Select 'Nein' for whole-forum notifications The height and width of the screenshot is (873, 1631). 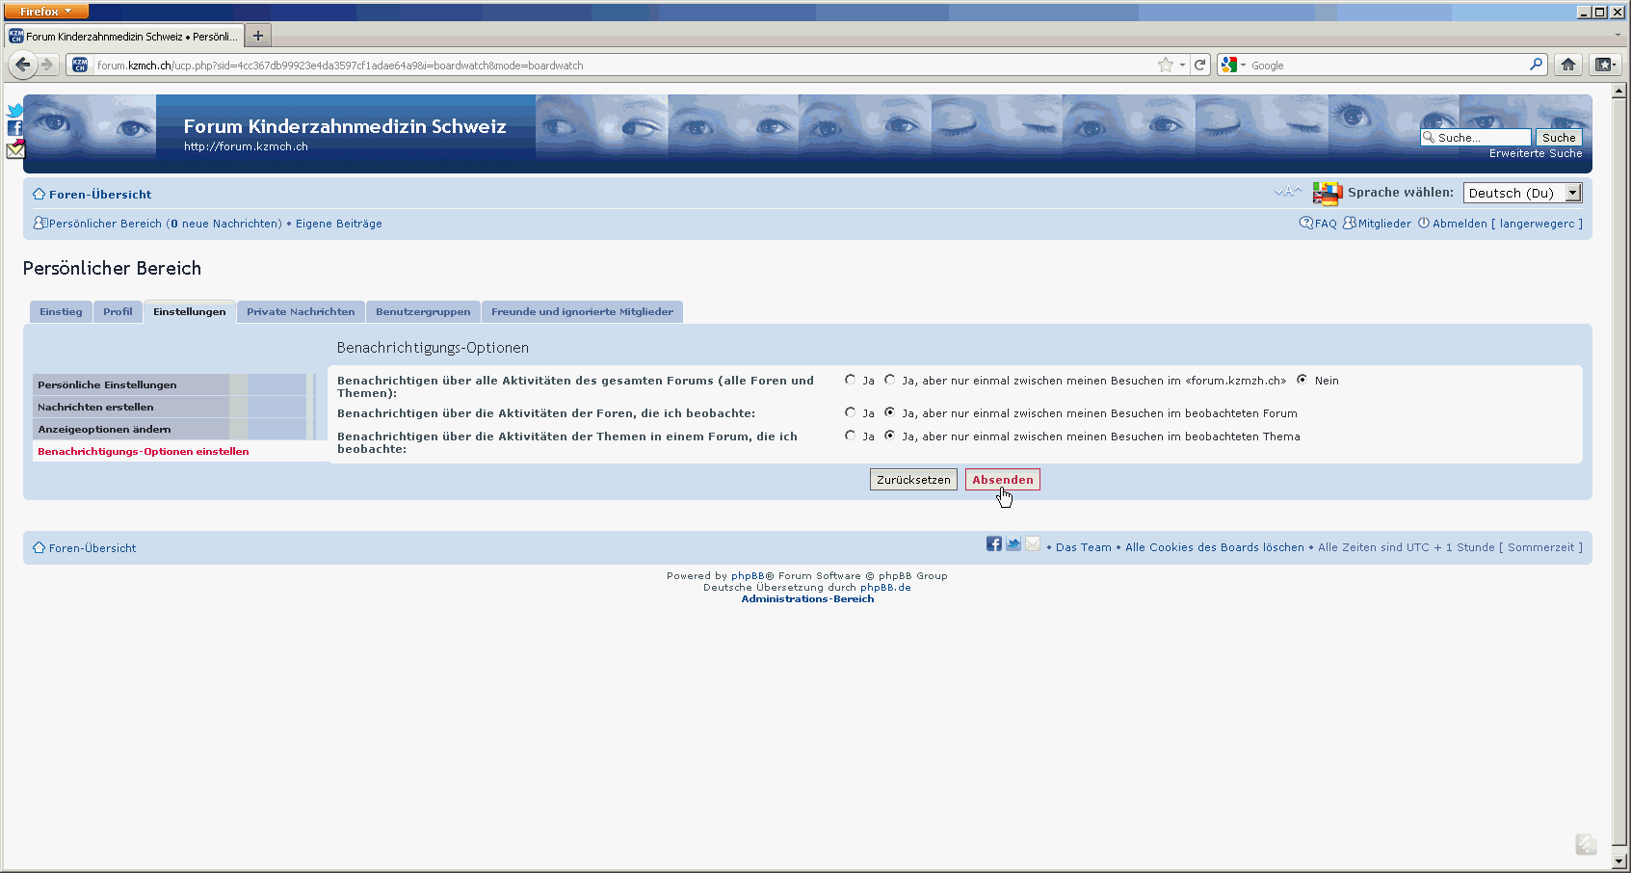(1302, 380)
